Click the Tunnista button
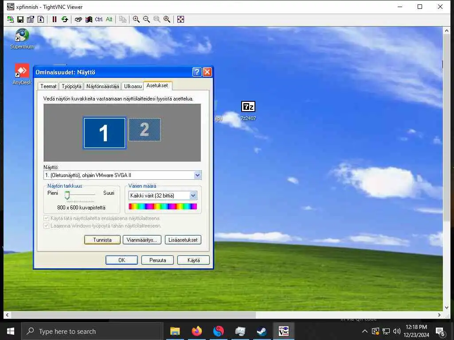This screenshot has height=340, width=454. tap(102, 240)
